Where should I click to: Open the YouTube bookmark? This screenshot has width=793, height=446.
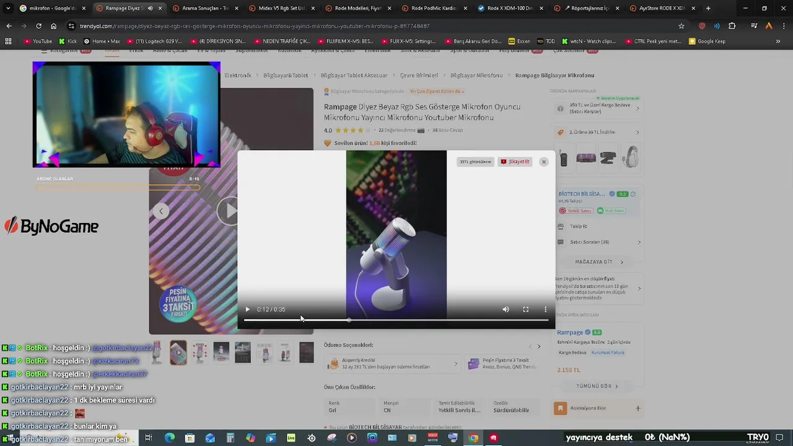point(38,42)
